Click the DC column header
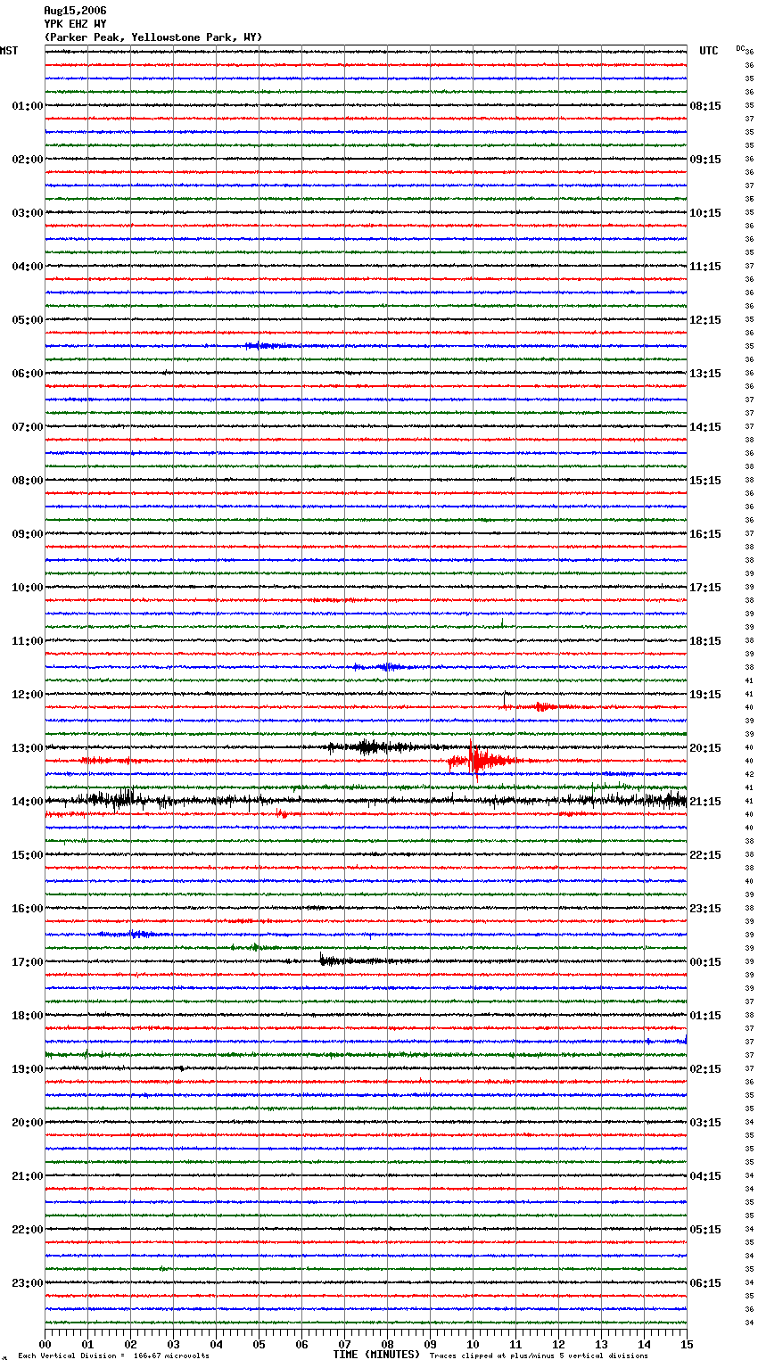 [x=740, y=48]
